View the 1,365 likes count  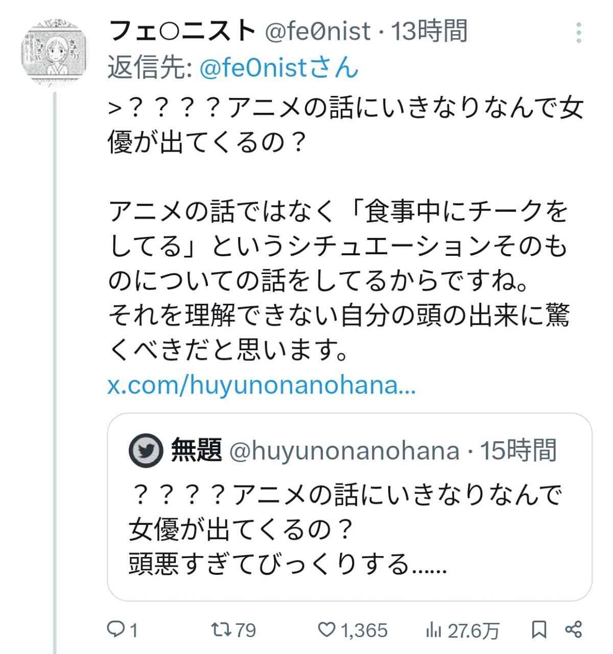[364, 630]
